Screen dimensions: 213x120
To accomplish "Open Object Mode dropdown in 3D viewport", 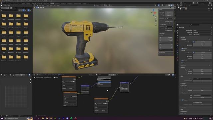I will 41,5.
